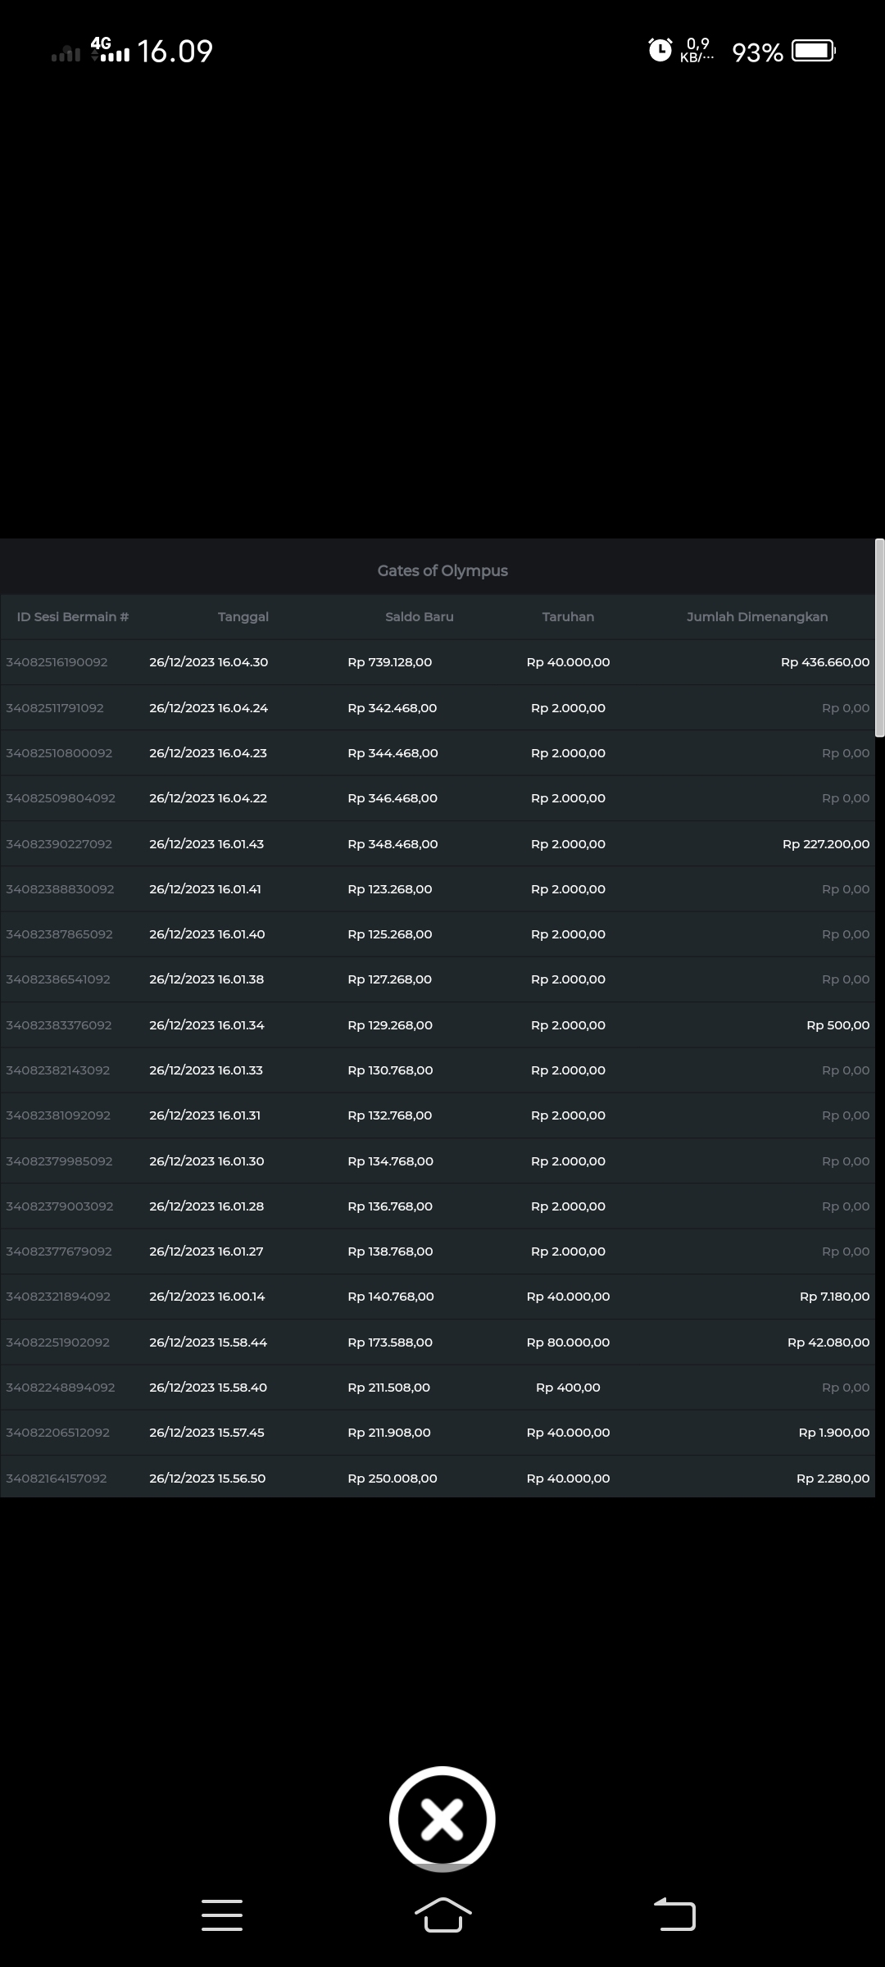
Task: Tap the Android back navigation icon
Action: [x=674, y=1915]
